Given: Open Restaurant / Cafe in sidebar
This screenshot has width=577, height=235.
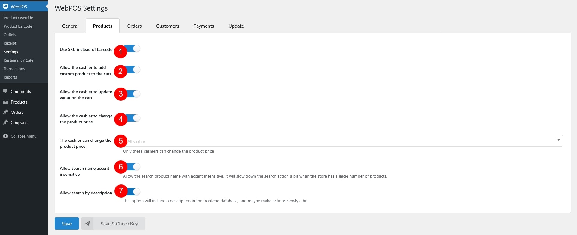Looking at the screenshot, I should click(x=18, y=60).
